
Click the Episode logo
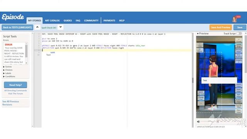click(13, 17)
